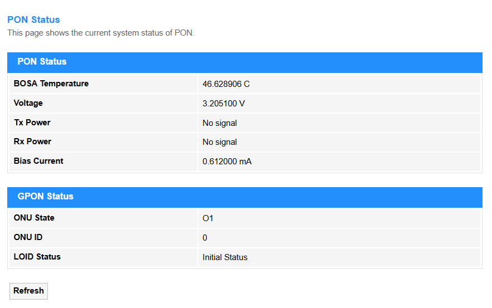Screen dimensions: 492x308
Task: Select the PON Status section header
Action: tap(245, 62)
